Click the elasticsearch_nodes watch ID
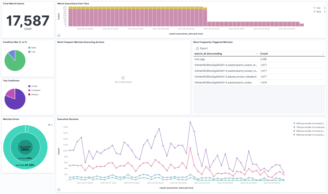 [223, 83]
